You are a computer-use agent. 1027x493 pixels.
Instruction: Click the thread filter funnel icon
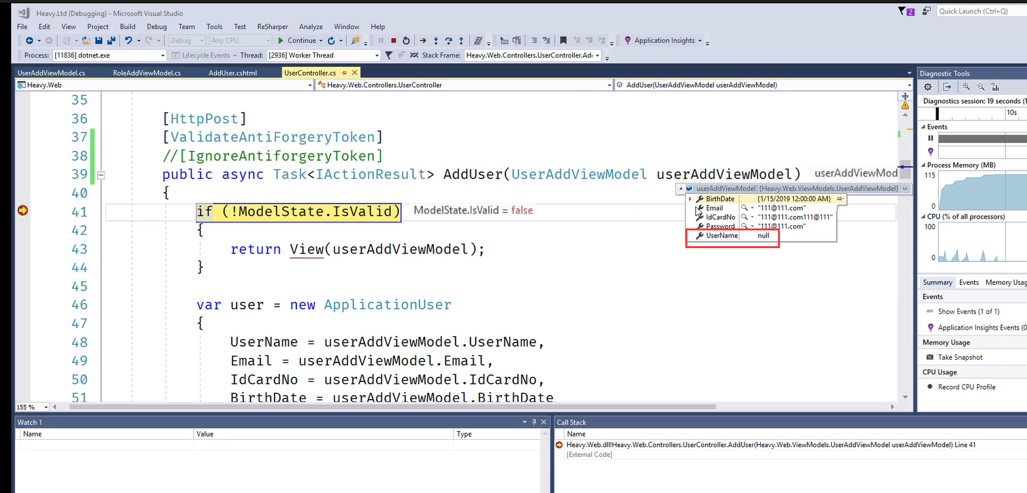[x=389, y=55]
